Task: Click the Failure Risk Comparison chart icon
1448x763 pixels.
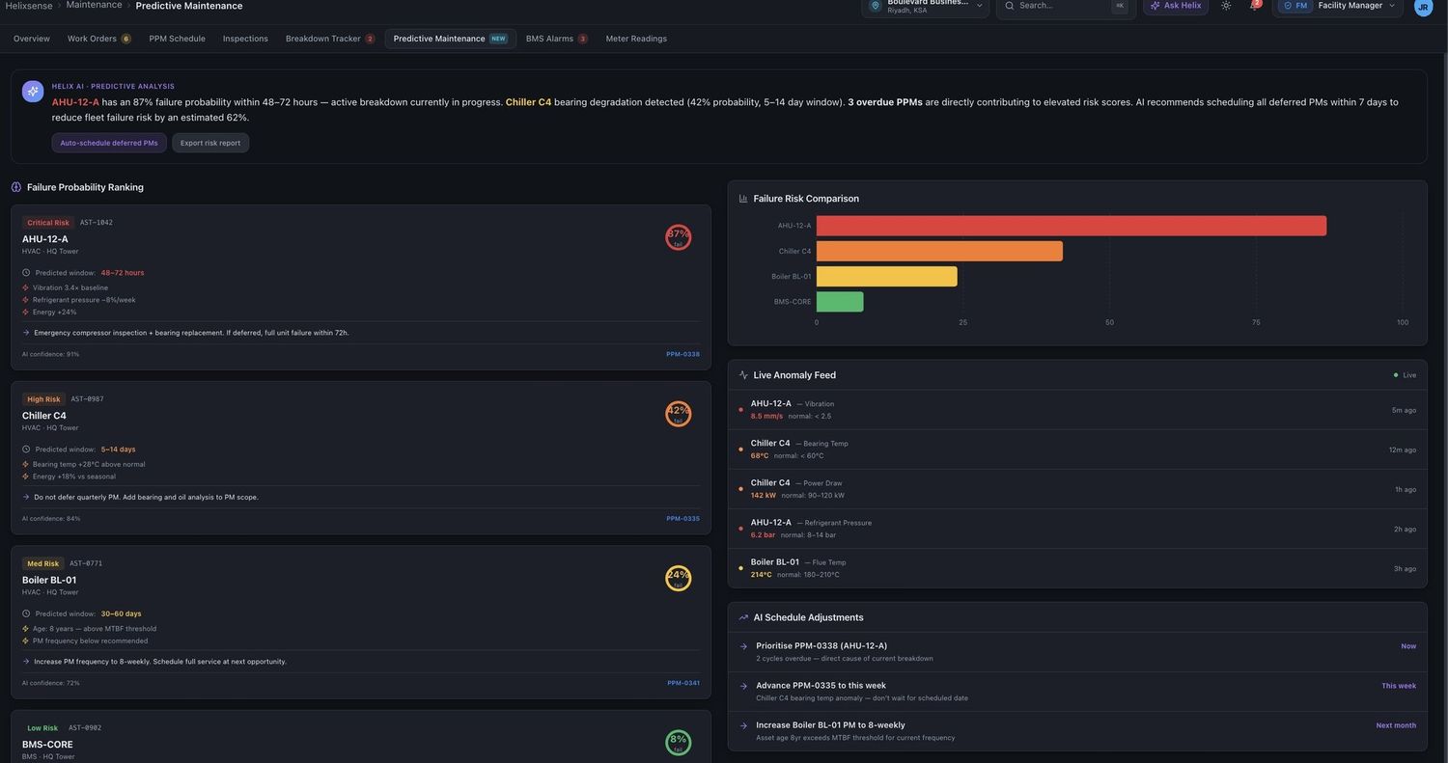Action: (743, 199)
